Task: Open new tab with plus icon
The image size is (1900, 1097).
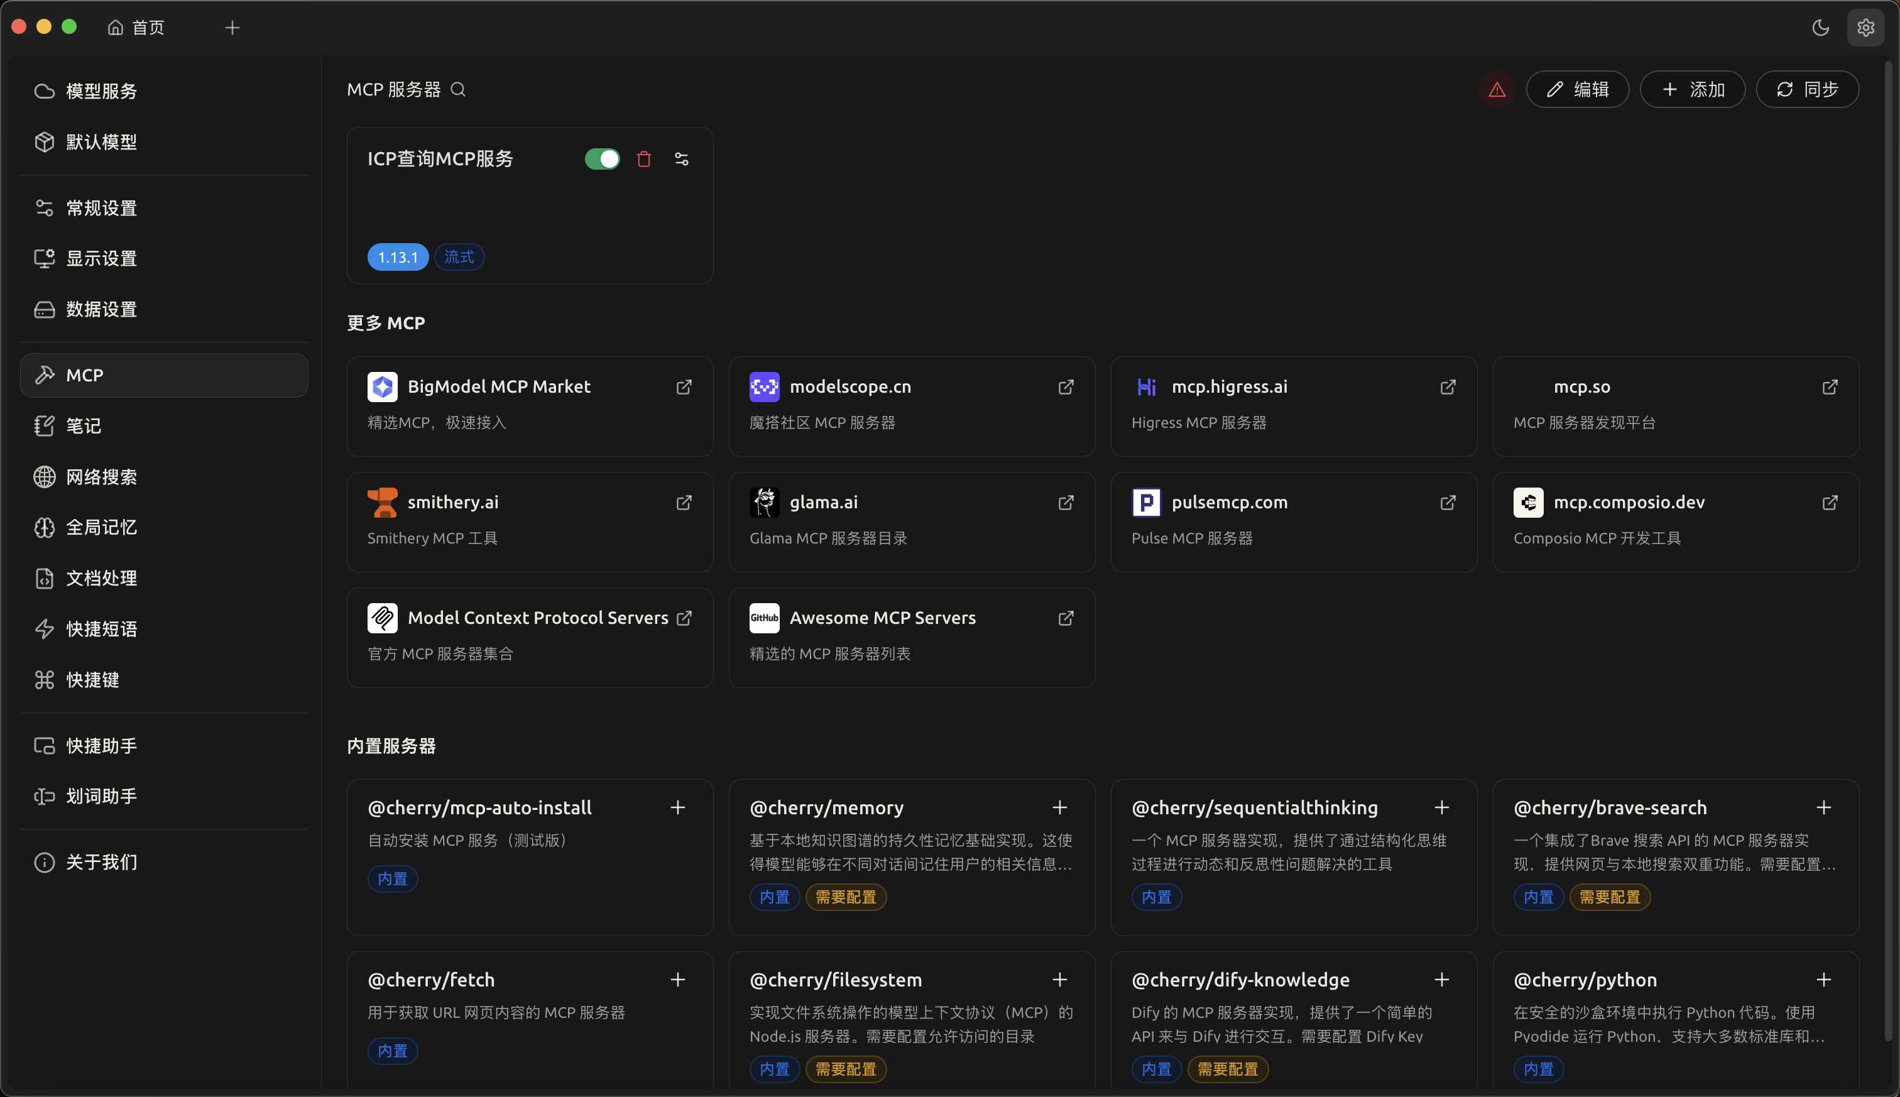Action: coord(232,28)
